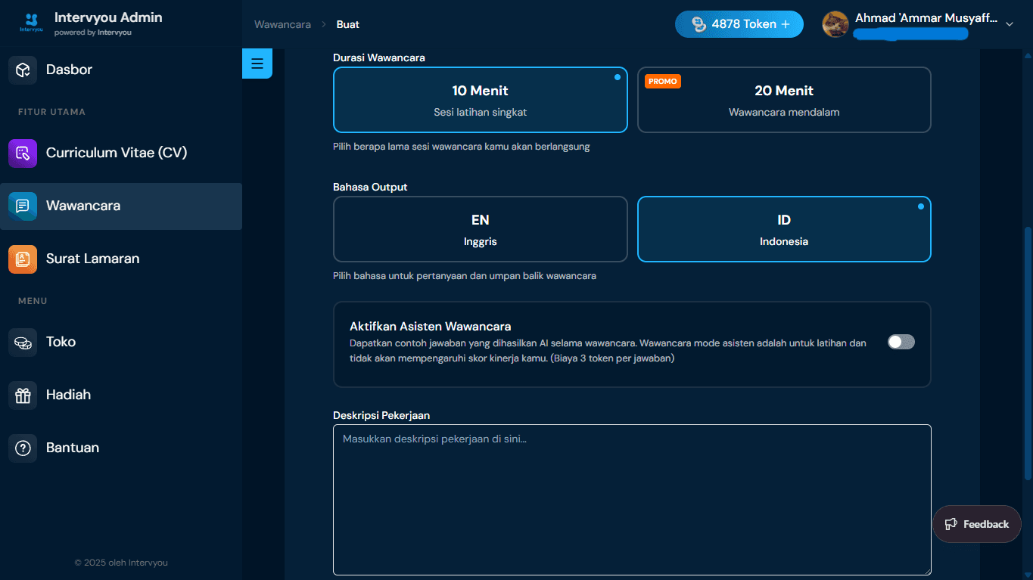
Task: Choose ID Indonesia output language
Action: pyautogui.click(x=784, y=229)
